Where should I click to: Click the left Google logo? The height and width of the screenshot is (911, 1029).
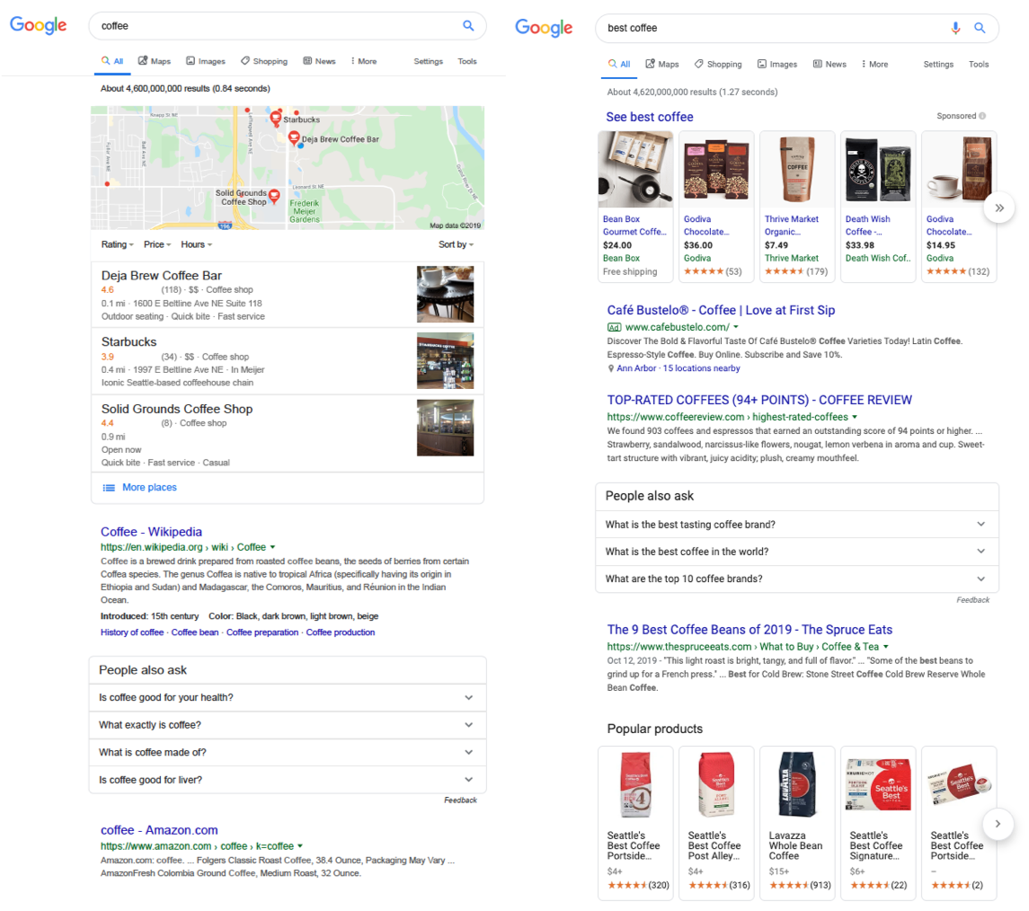point(39,25)
